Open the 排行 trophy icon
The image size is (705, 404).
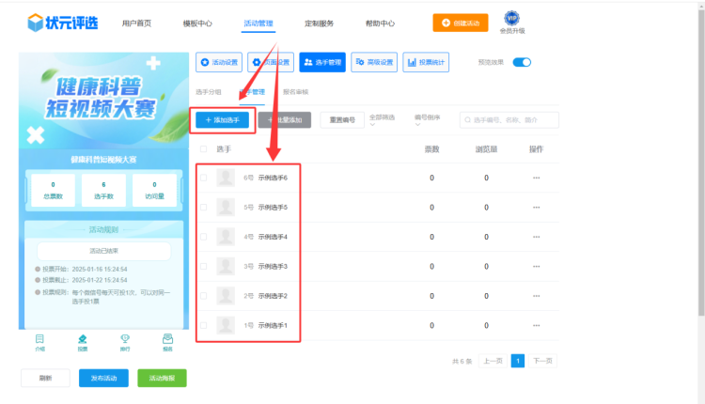tap(125, 340)
